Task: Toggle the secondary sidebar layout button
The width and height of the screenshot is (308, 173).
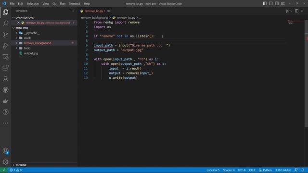Action: coord(277,3)
